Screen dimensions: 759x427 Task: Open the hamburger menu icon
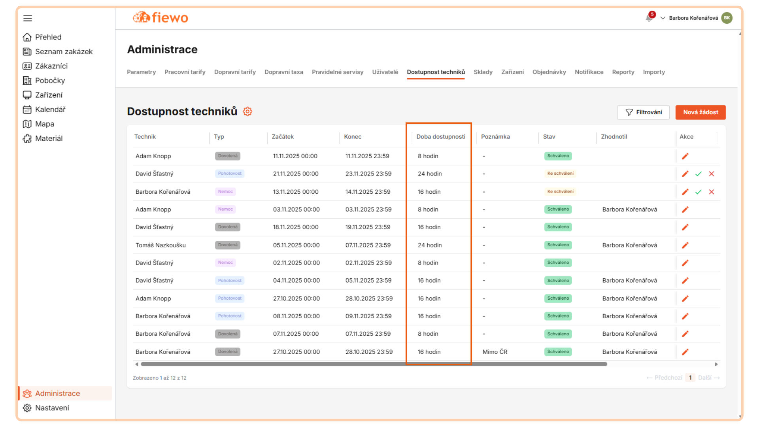tap(28, 18)
